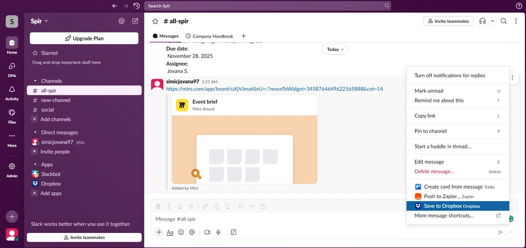Open the Activity bell icon
The height and width of the screenshot is (248, 526).
tap(12, 89)
